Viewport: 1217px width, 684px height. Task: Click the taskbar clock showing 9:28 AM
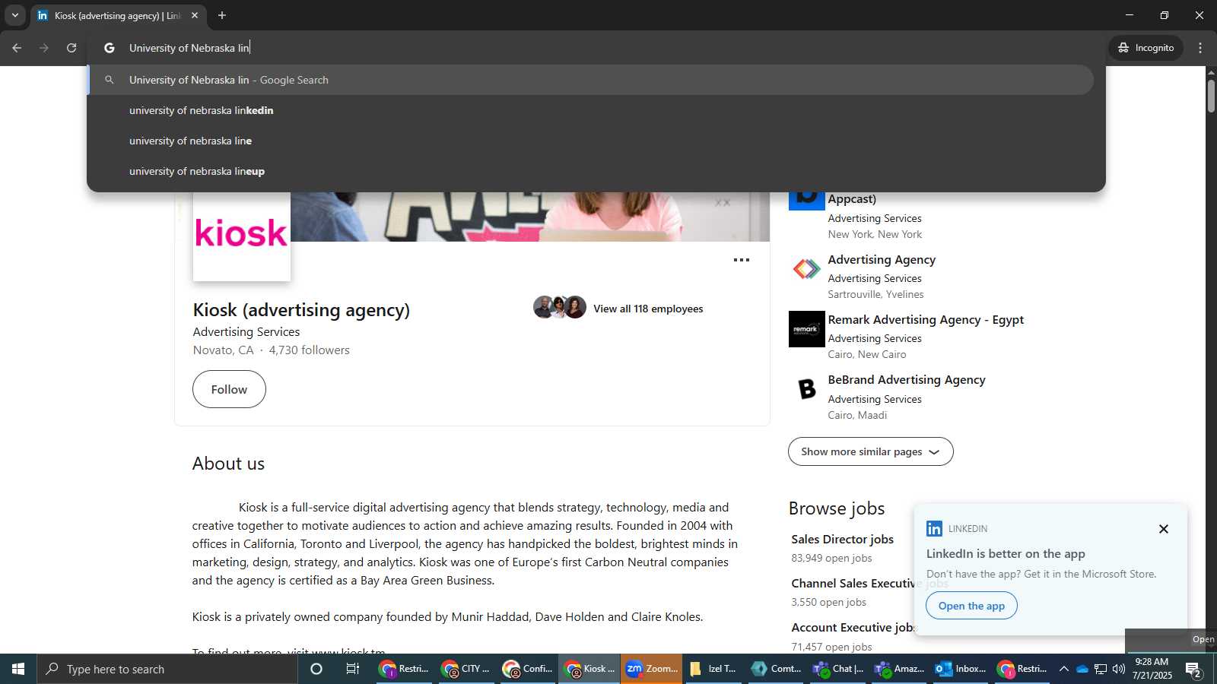[1152, 669]
